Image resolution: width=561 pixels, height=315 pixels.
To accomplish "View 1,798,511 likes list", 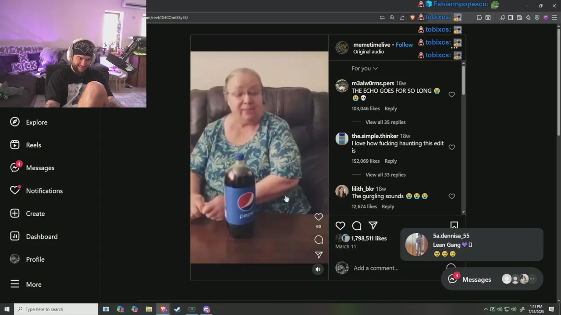I will (x=369, y=238).
